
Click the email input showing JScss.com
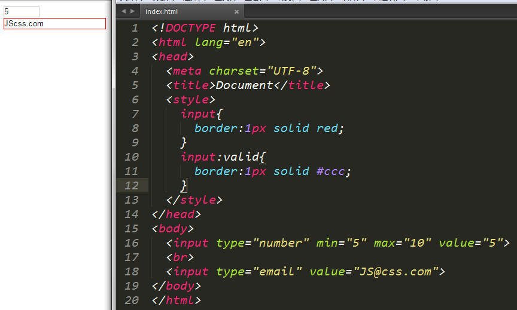(x=54, y=24)
